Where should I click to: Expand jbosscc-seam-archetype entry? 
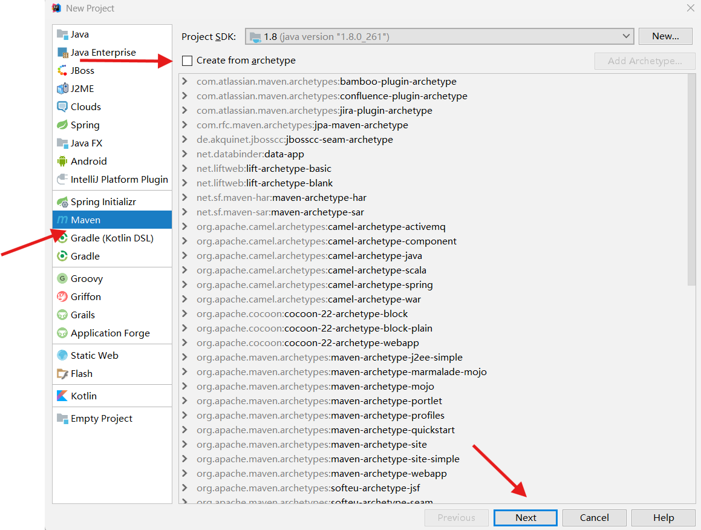tap(184, 140)
